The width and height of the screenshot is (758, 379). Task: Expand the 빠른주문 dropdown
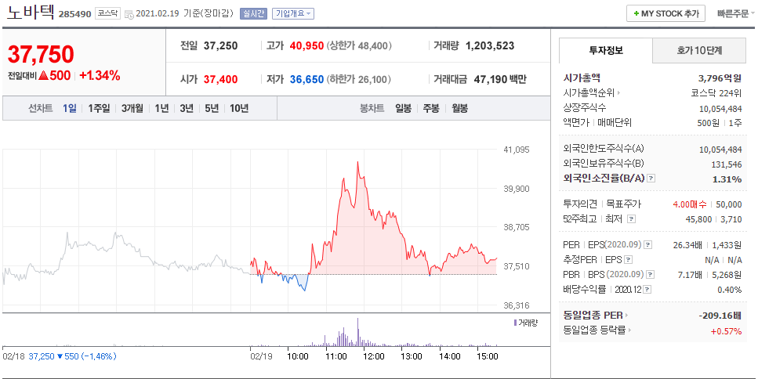pos(736,13)
